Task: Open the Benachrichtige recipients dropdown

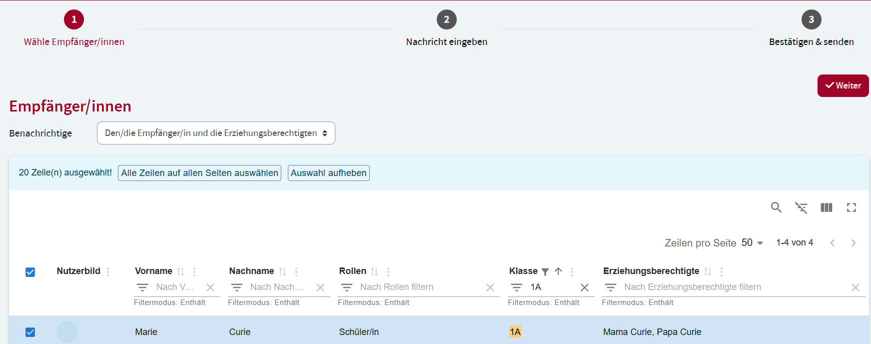Action: (x=215, y=133)
